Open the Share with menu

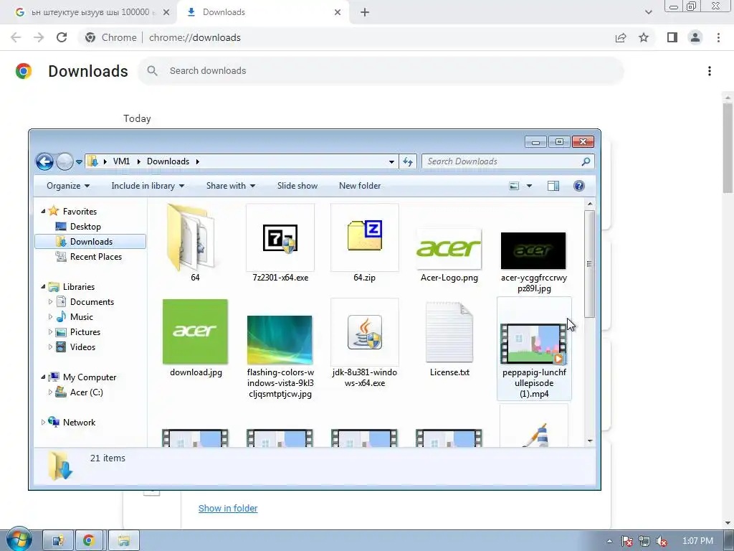pyautogui.click(x=231, y=186)
